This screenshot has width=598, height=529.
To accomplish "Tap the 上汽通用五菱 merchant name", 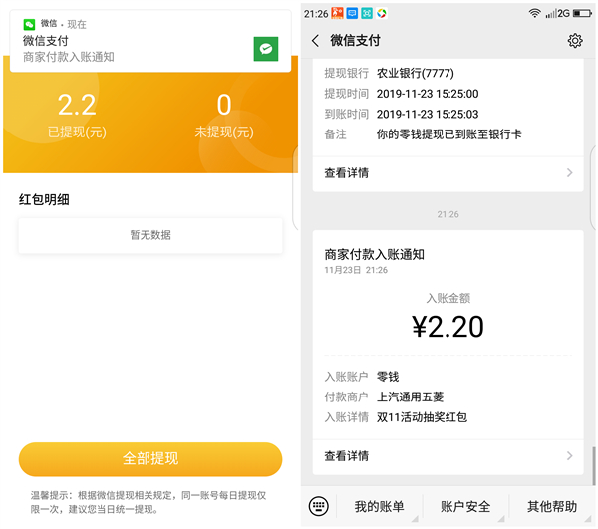I will 410,397.
